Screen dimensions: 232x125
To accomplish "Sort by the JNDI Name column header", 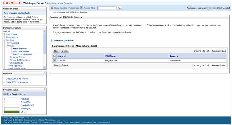I will coord(110,56).
